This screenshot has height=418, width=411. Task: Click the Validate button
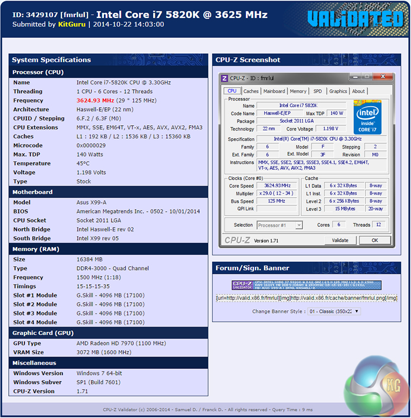340,240
